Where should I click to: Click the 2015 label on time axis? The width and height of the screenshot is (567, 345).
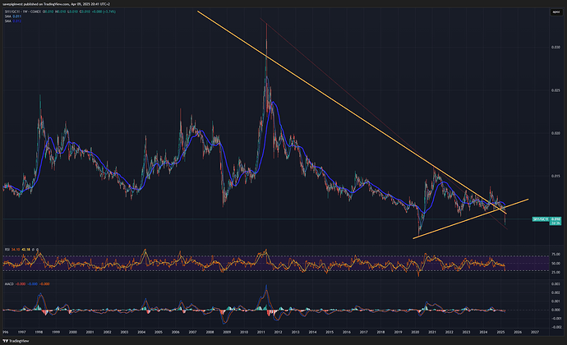point(330,332)
